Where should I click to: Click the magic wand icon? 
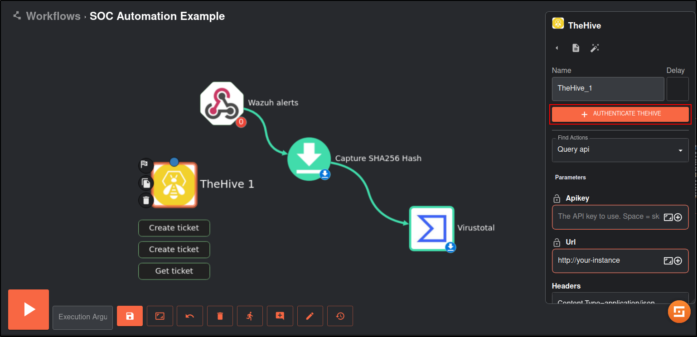tap(595, 48)
